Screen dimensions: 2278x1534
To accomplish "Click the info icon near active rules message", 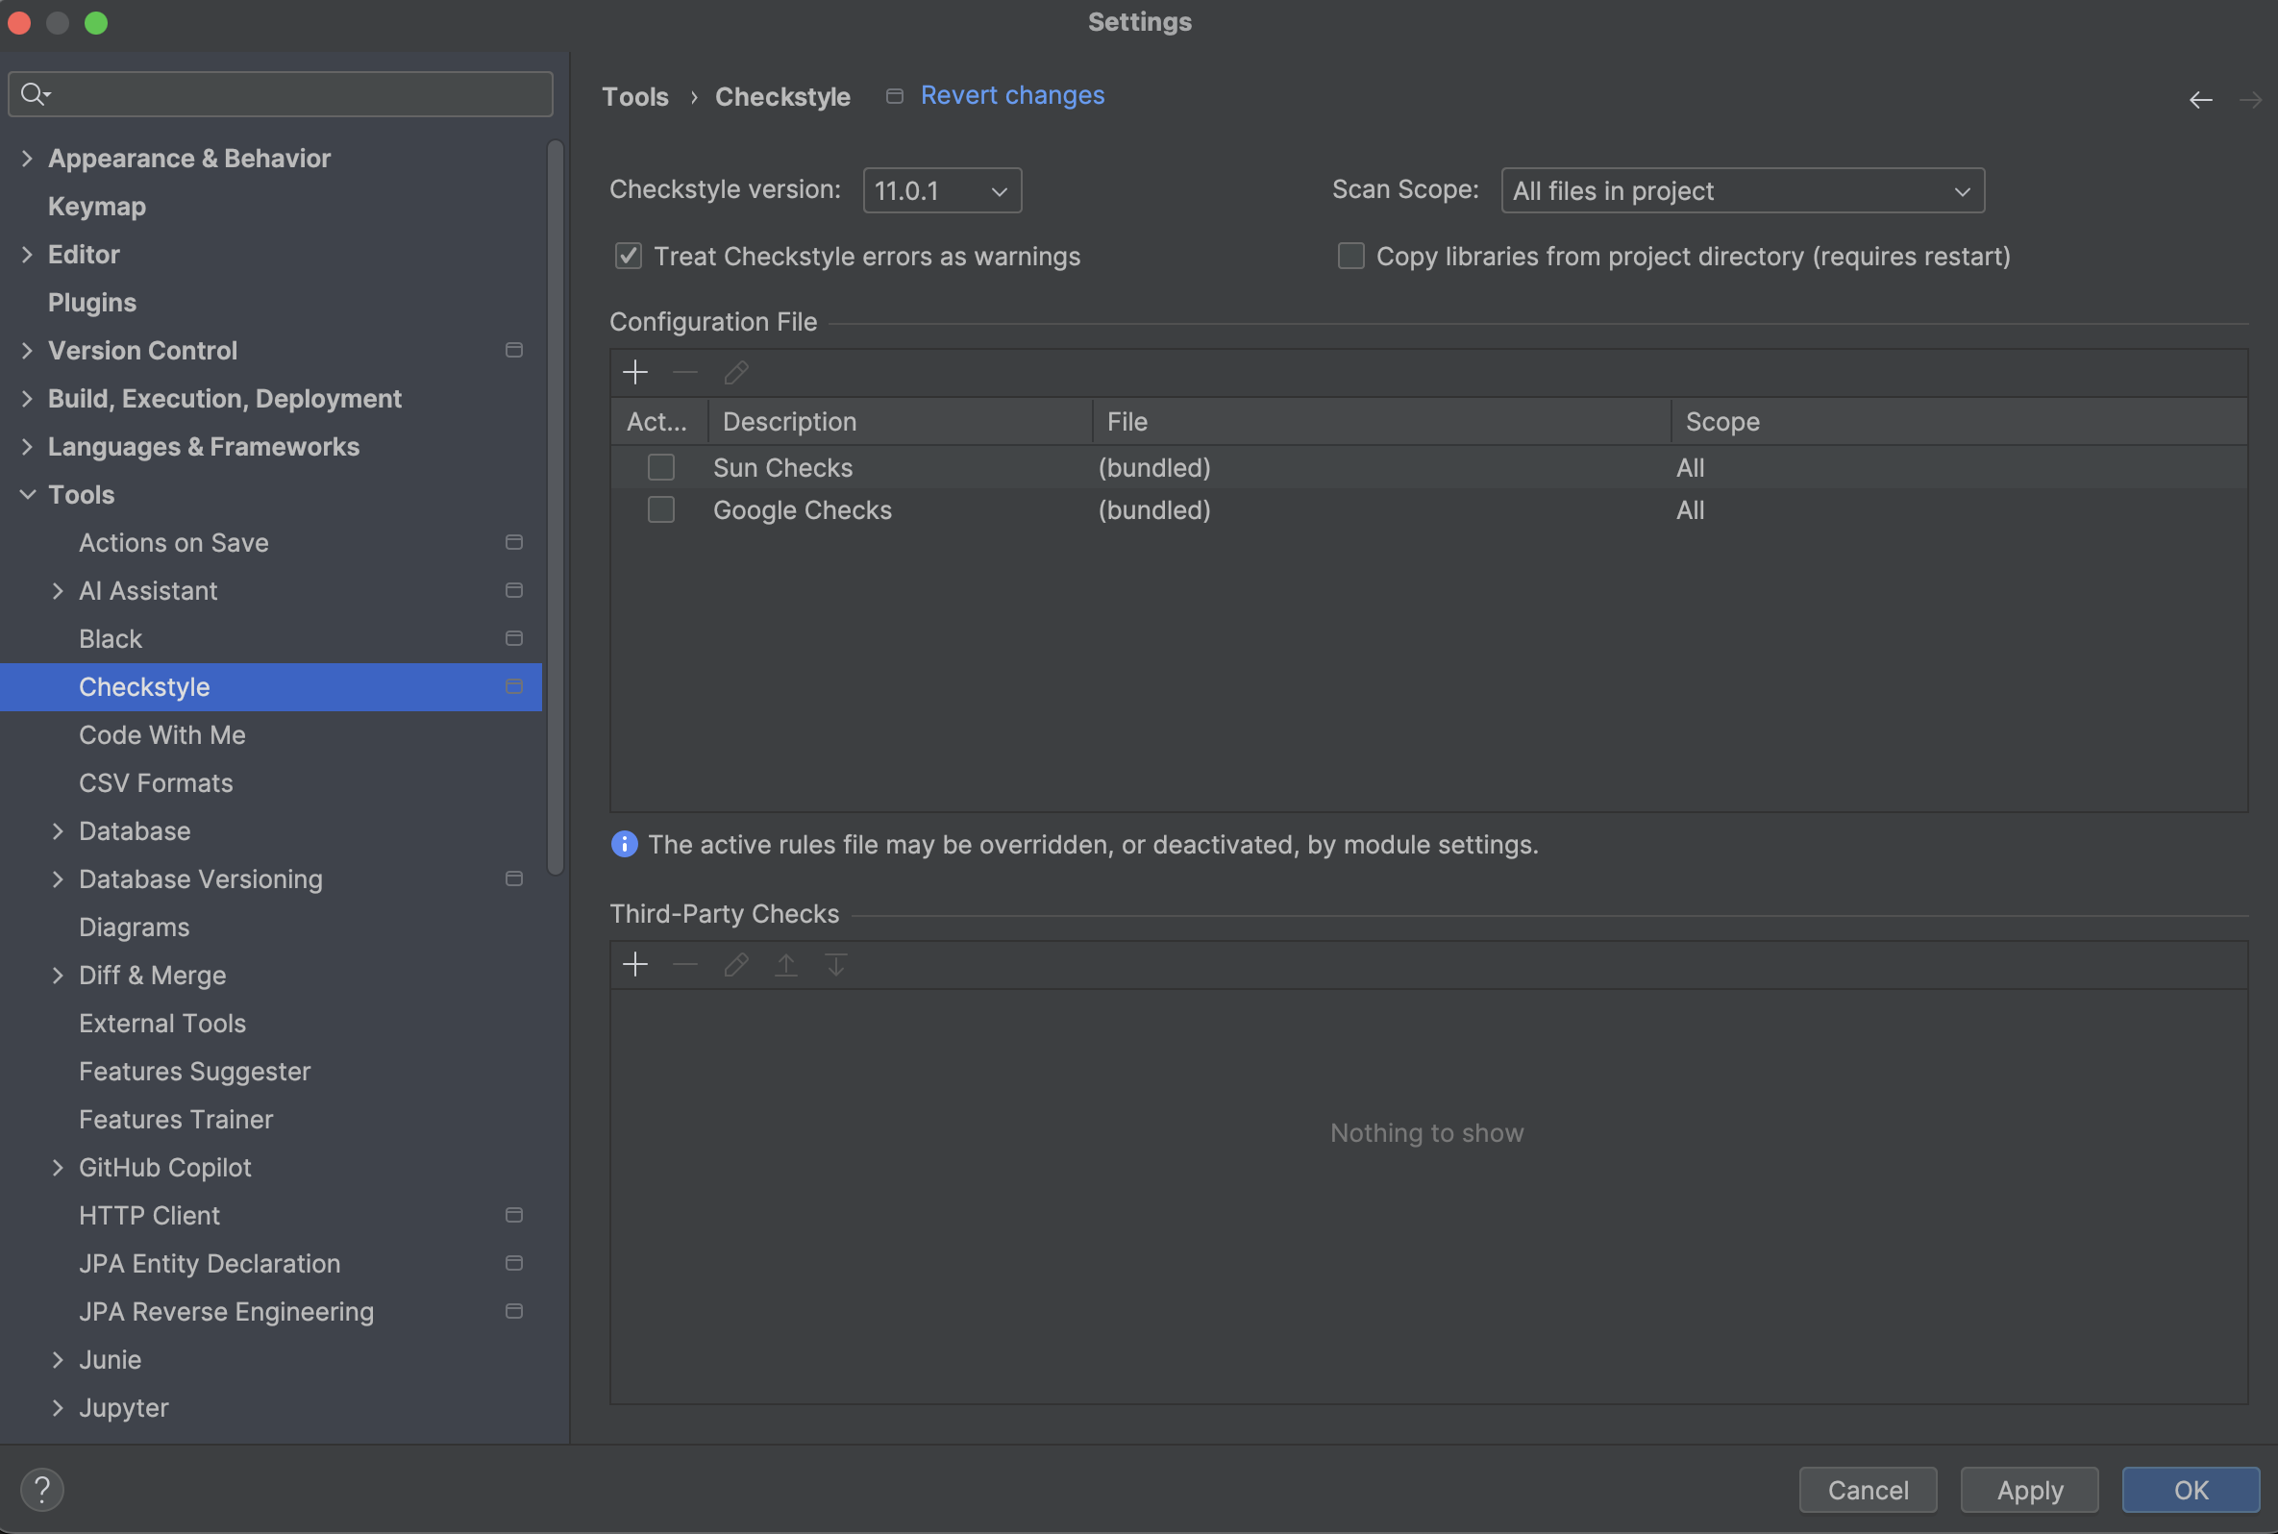I will 624,844.
